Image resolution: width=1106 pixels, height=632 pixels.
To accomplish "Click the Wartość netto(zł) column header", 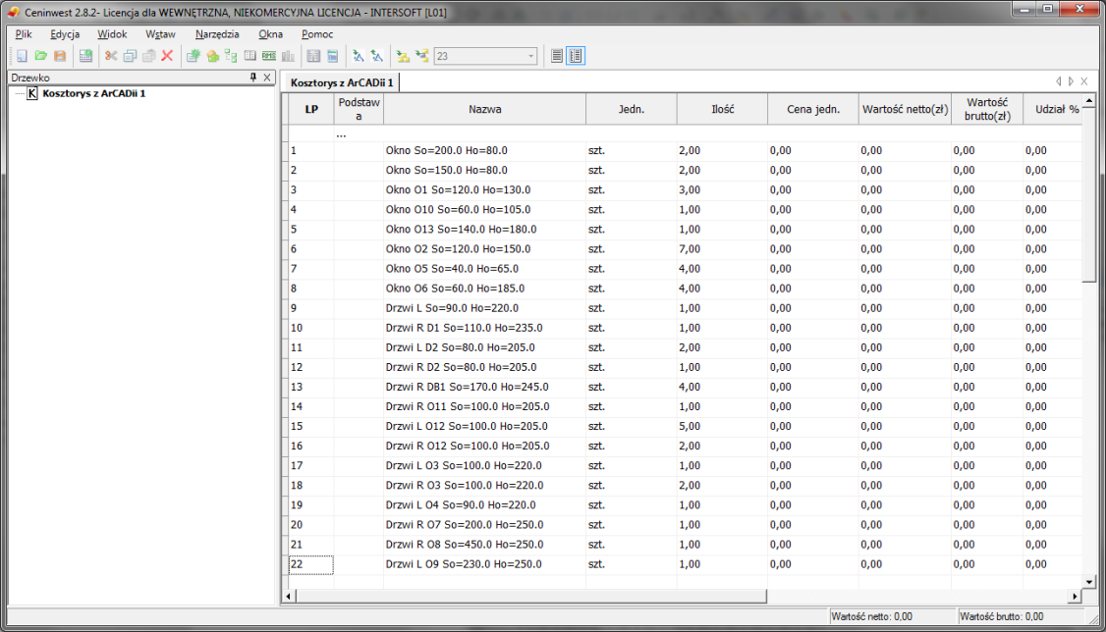I will (x=905, y=109).
